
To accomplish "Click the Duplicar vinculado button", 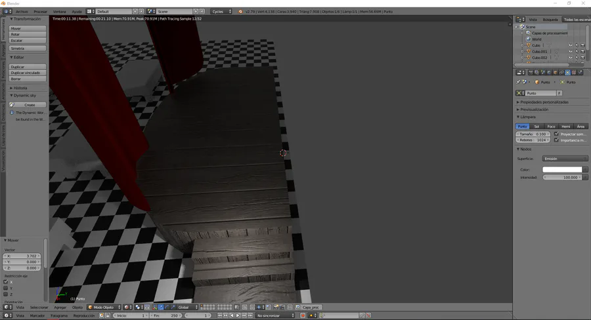I will click(x=28, y=73).
